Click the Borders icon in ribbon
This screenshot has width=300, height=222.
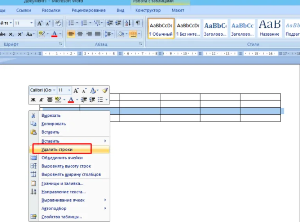(133, 34)
